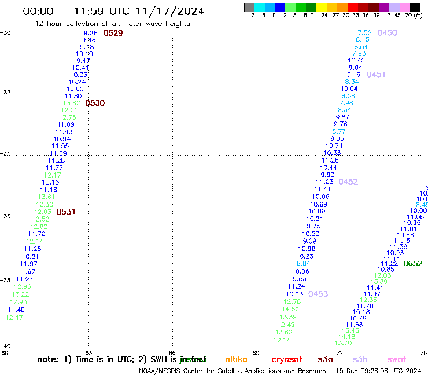Click the s3b time marker 0452
This screenshot has height=376, width=428.
pyautogui.click(x=348, y=182)
